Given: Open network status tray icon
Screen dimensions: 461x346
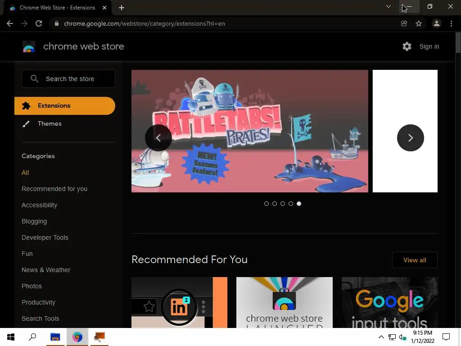Looking at the screenshot, I should coord(392,337).
